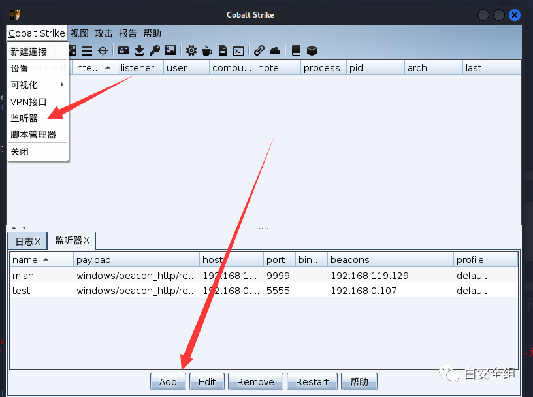Open the Cobalt Strike menu

tap(37, 33)
